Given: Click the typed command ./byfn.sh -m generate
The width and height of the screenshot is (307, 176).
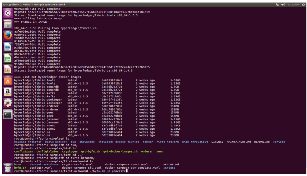Looking at the screenshot, I should click(x=107, y=171).
